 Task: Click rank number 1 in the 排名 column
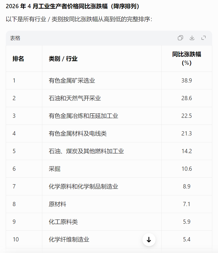click(14, 80)
